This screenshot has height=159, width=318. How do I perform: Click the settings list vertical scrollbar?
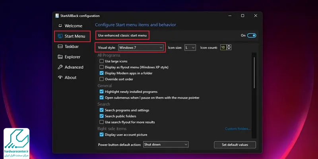click(x=254, y=73)
